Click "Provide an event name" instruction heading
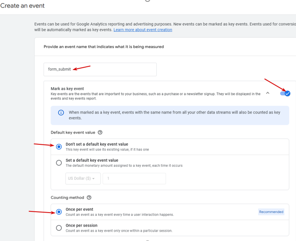 point(104,47)
